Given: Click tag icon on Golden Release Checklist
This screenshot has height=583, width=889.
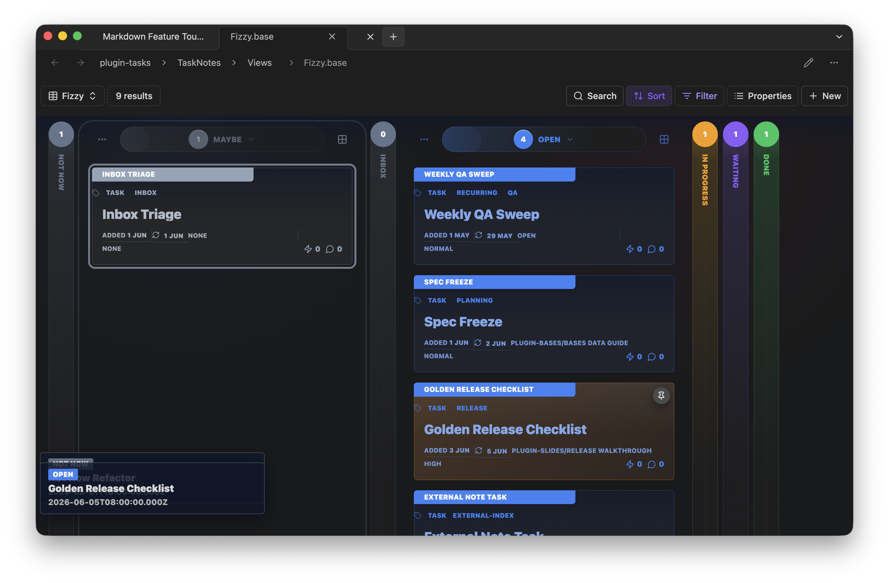Looking at the screenshot, I should [418, 408].
